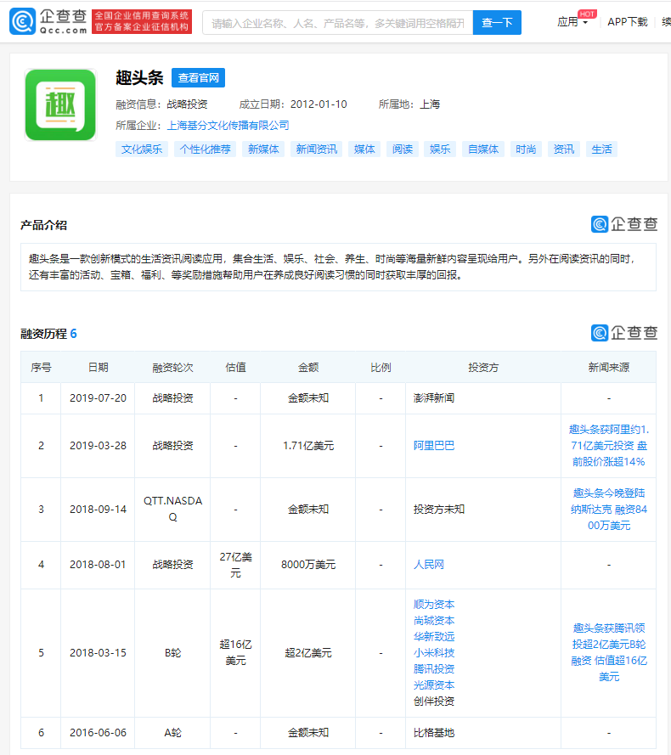Select amount cell 超2亿美元
Image resolution: width=671 pixels, height=755 pixels.
coord(308,653)
